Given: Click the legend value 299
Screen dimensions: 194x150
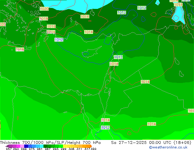Looking at the screenshot, I should click(x=63, y=149).
